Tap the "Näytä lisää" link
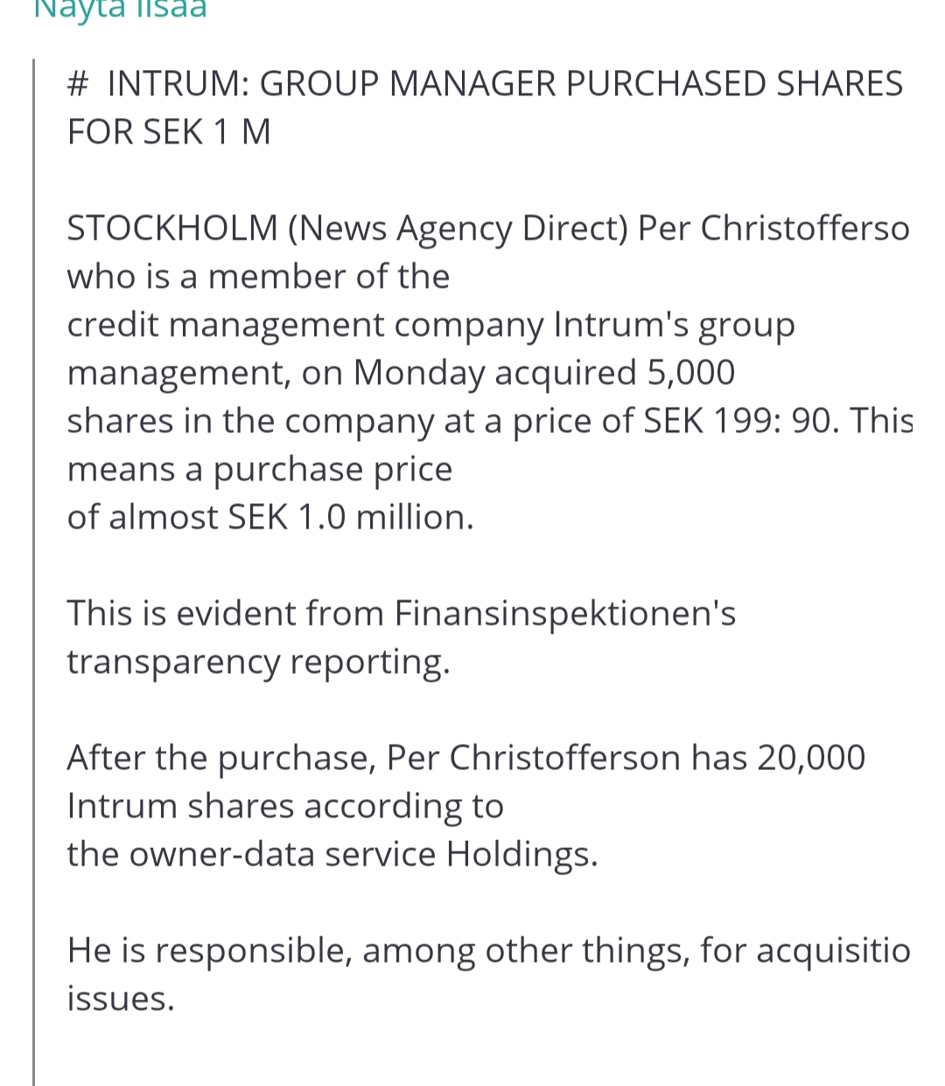This screenshot has width=945, height=1086. [x=120, y=11]
